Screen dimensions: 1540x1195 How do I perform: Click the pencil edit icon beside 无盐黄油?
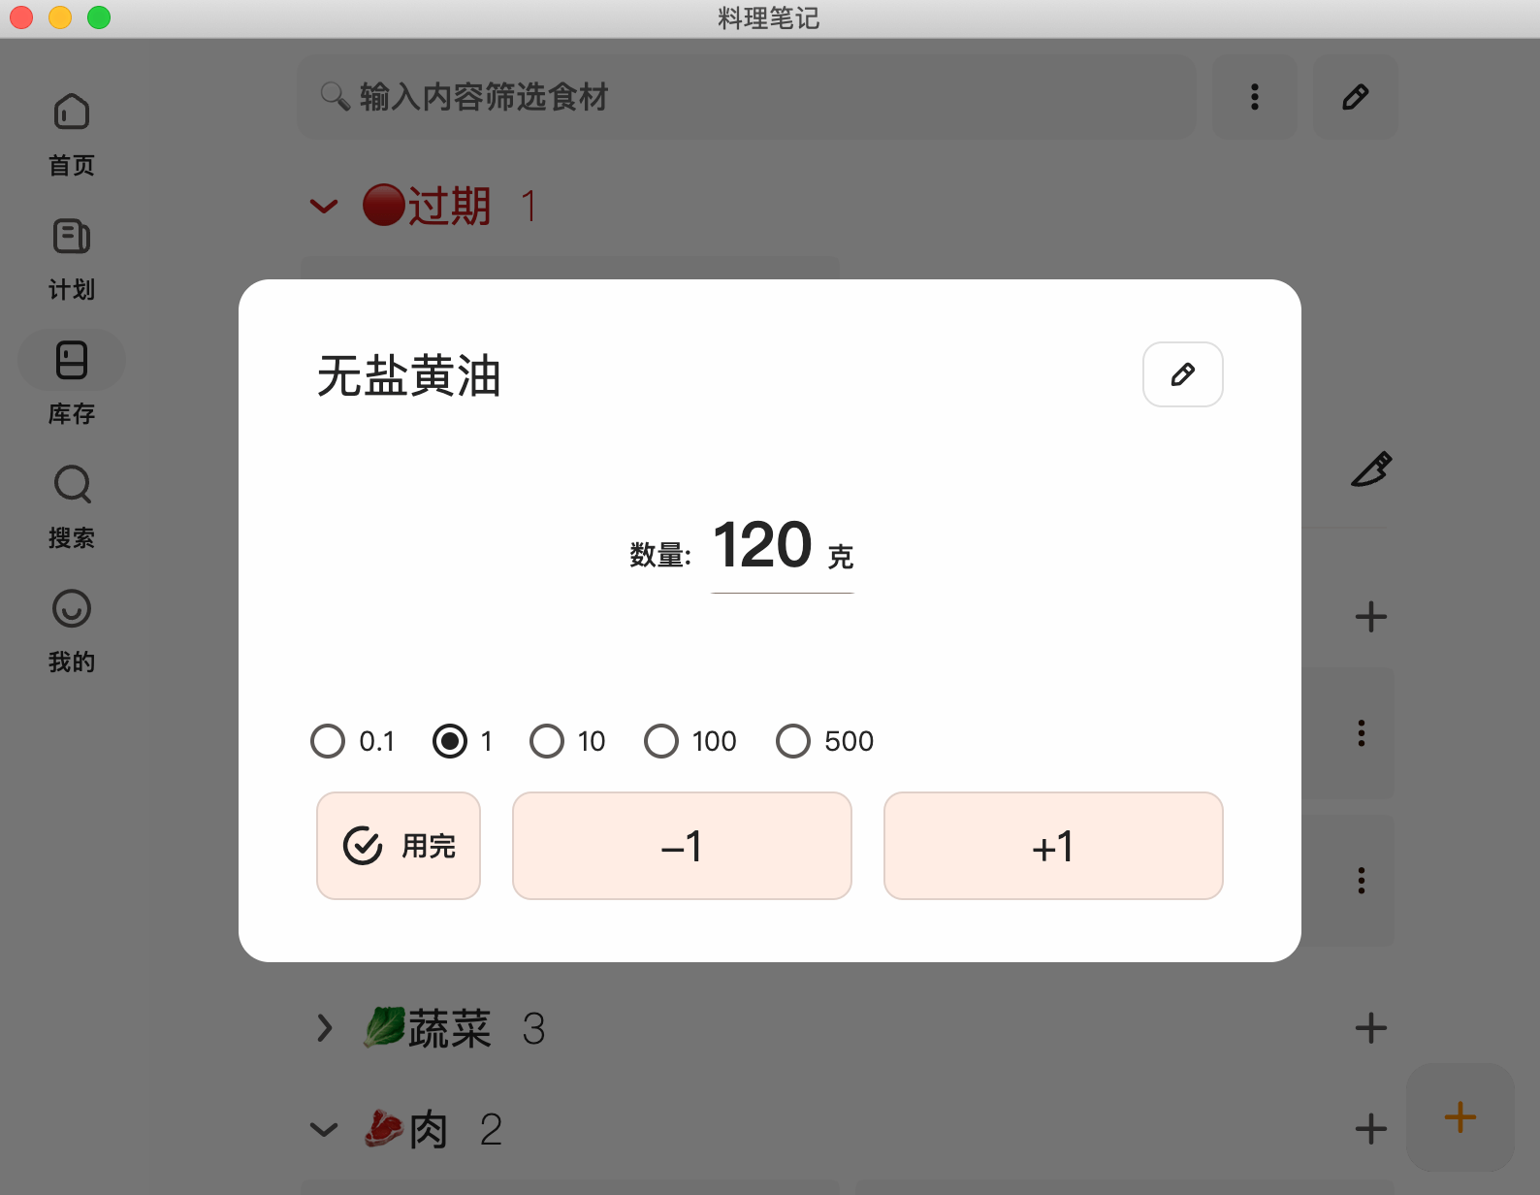(1182, 374)
